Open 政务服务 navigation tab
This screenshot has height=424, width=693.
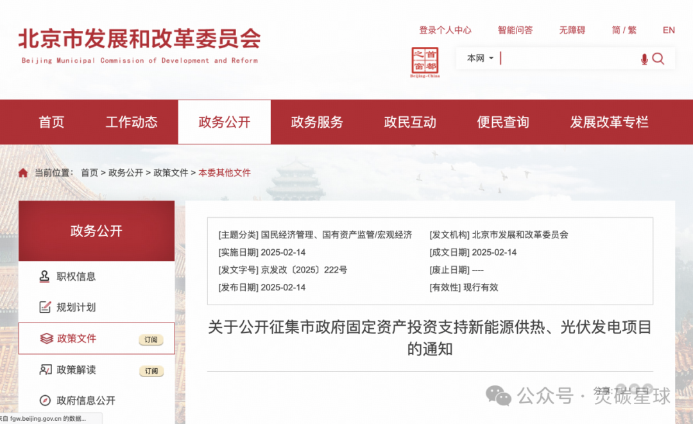coord(318,122)
